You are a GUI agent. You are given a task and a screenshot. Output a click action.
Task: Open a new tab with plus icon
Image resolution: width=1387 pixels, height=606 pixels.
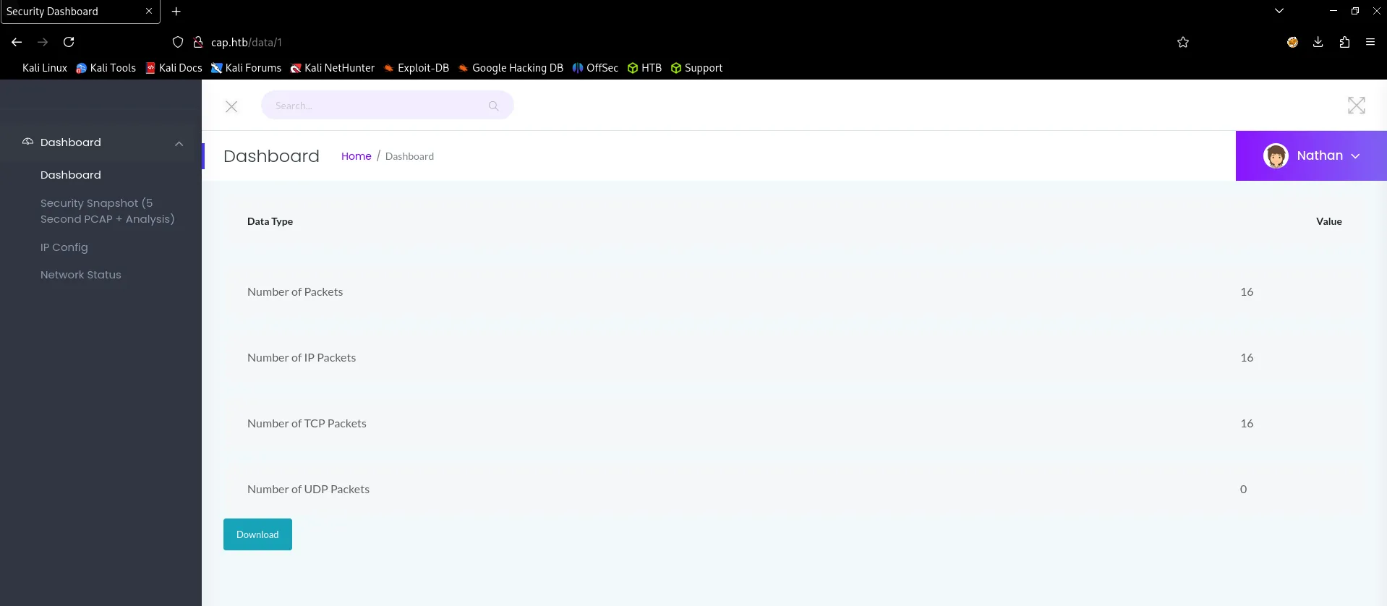(x=176, y=12)
